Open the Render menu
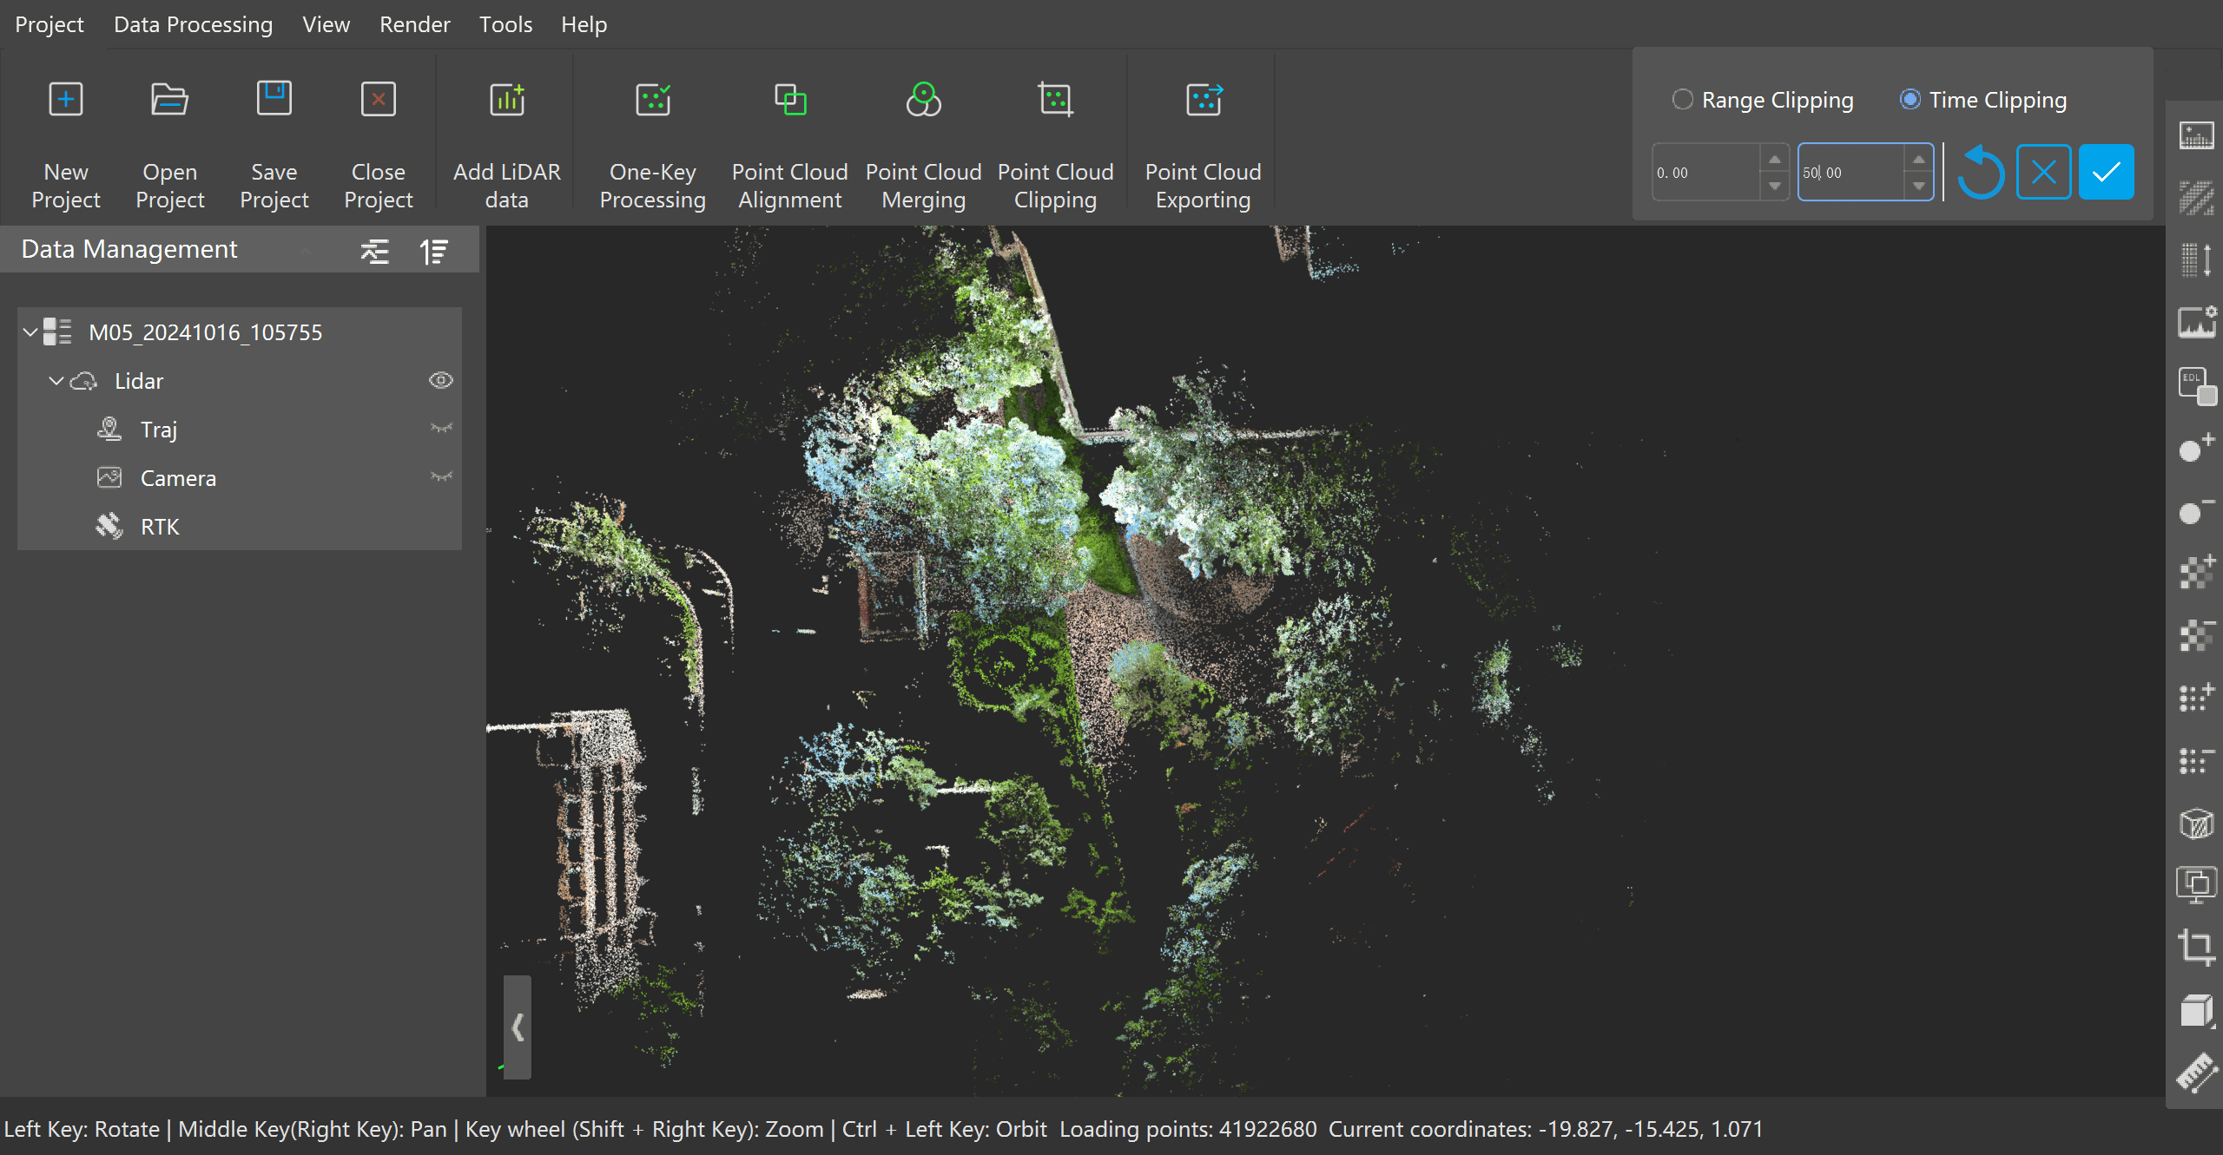The height and width of the screenshot is (1155, 2223). tap(414, 24)
